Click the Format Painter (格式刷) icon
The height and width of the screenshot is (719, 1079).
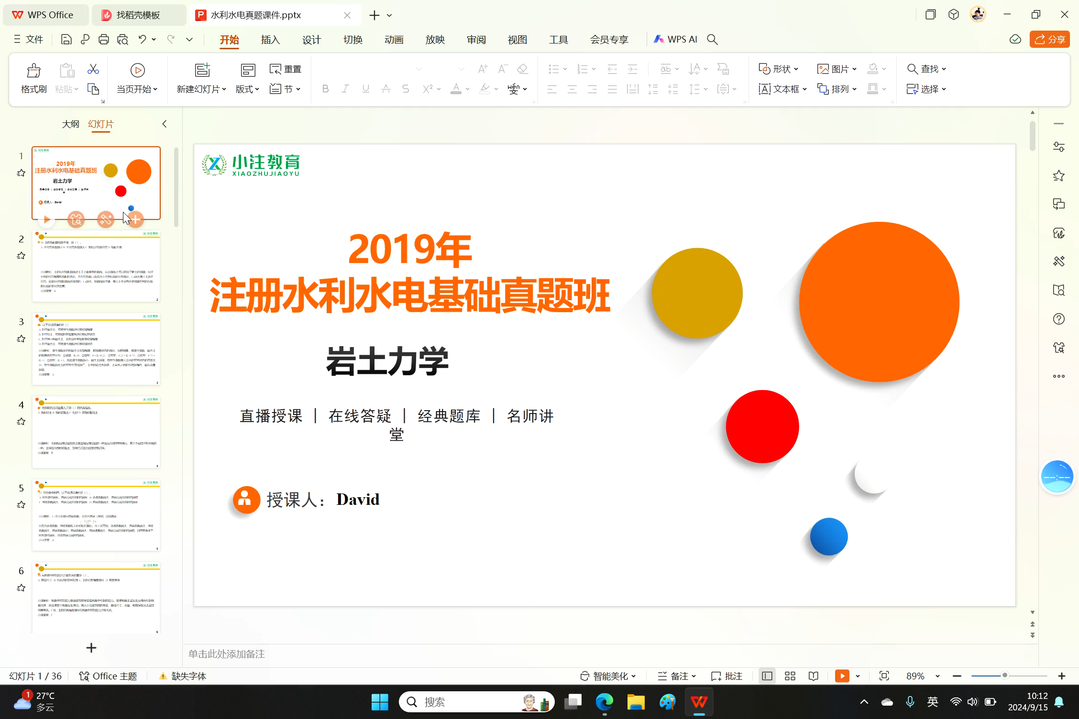(33, 71)
